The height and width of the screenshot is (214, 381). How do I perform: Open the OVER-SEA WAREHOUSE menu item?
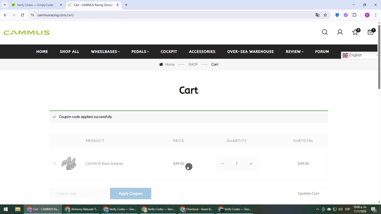pyautogui.click(x=250, y=51)
